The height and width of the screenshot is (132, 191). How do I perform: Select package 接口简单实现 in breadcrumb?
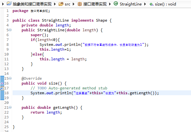[95, 4]
